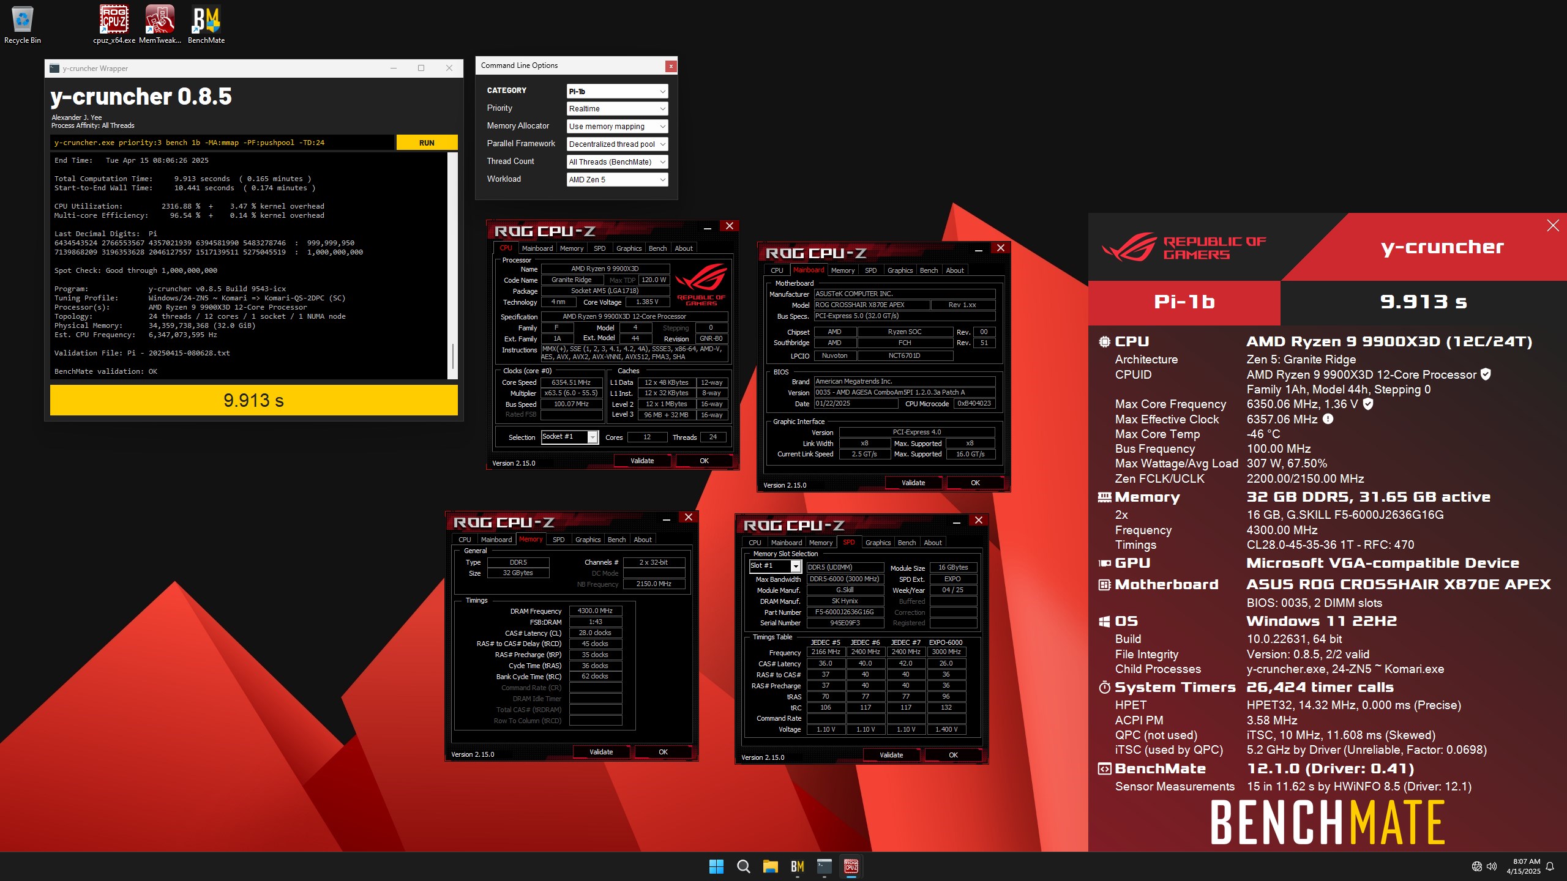1567x881 pixels.
Task: Click the y-cruncher command line field
Action: coord(222,143)
